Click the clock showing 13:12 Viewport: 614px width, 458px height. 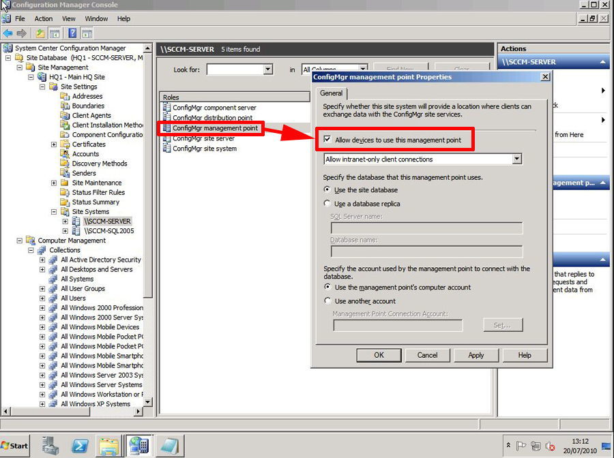(580, 442)
